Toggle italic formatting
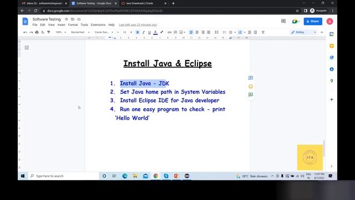The height and width of the screenshot is (200, 355). coord(143,32)
